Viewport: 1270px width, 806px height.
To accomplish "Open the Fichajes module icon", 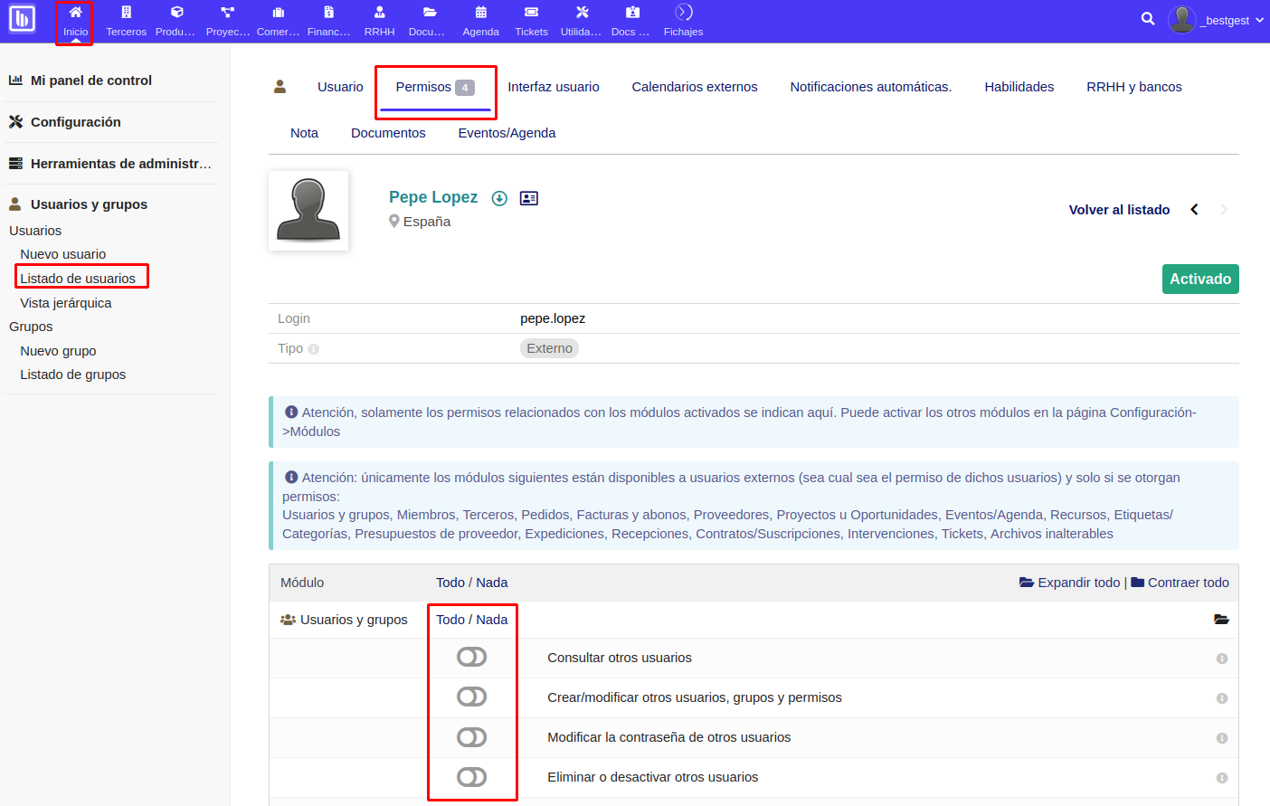I will (x=683, y=20).
